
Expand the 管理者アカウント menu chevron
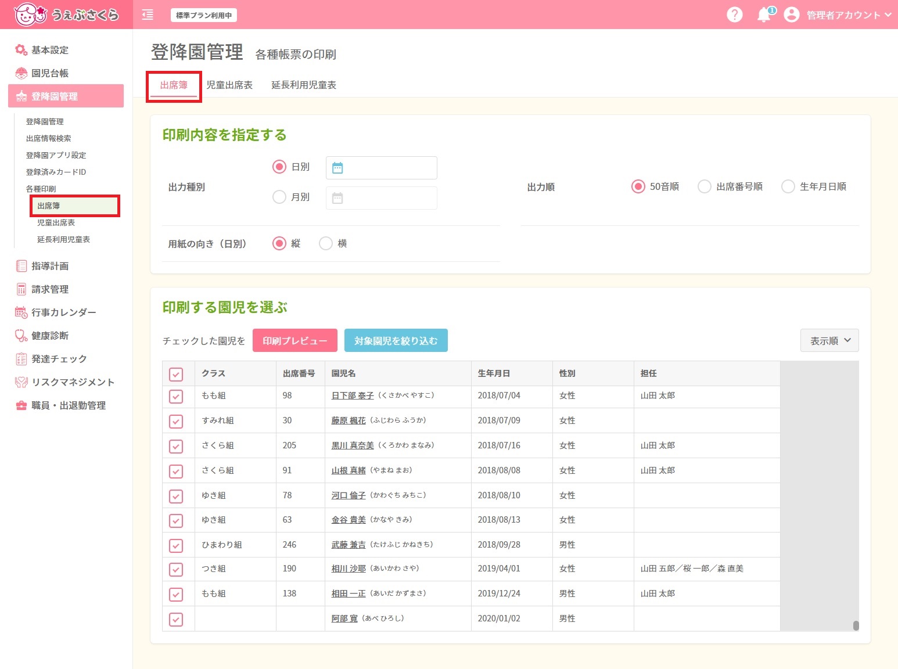(x=888, y=15)
